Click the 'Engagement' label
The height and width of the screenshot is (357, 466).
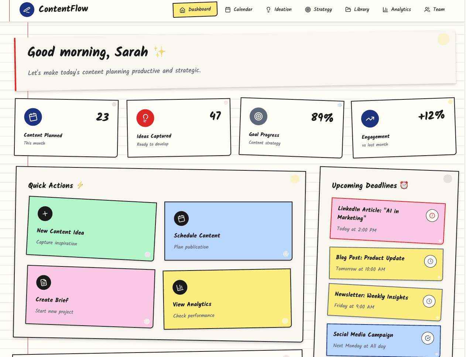376,137
